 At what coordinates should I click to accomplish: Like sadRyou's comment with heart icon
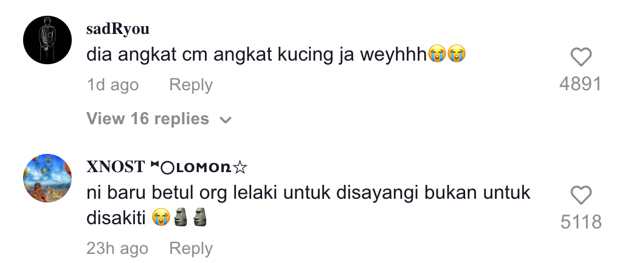point(581,57)
